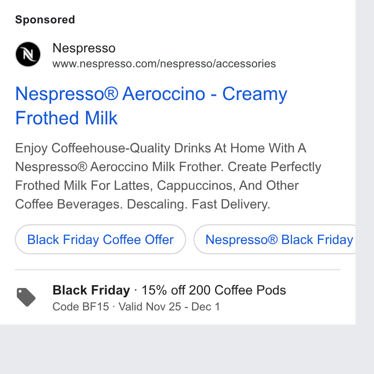Image resolution: width=374 pixels, height=374 pixels.
Task: Click the www.nespresso.com accessories URL
Action: pos(164,64)
